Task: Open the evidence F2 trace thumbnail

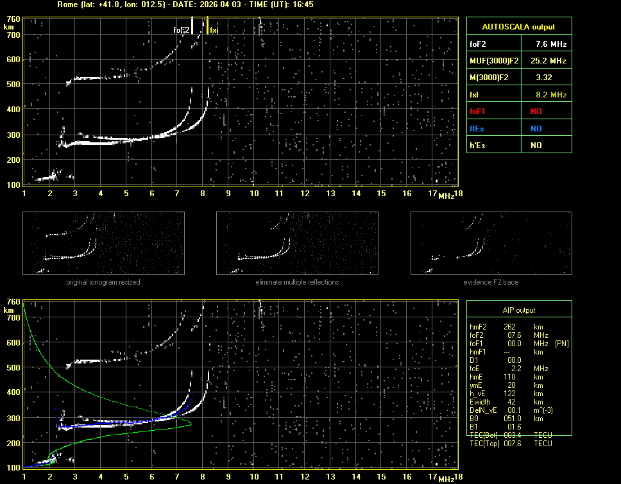Action: [x=491, y=243]
